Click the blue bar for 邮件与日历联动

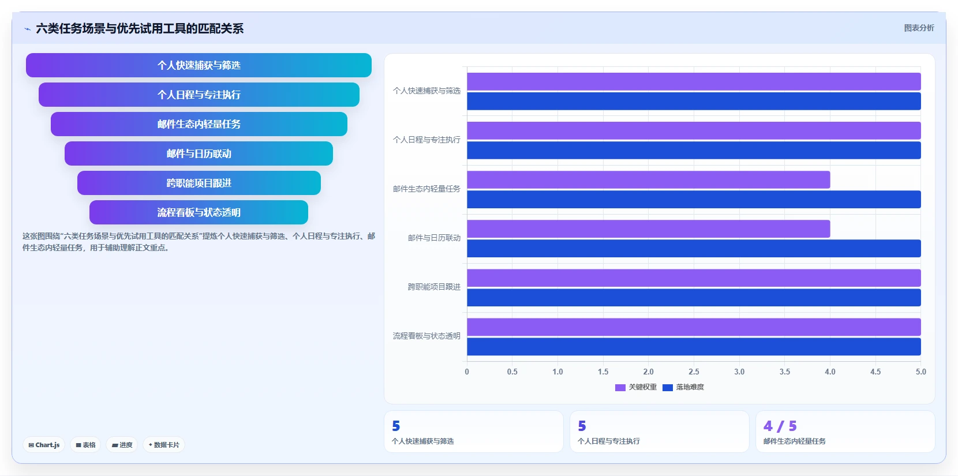point(694,248)
